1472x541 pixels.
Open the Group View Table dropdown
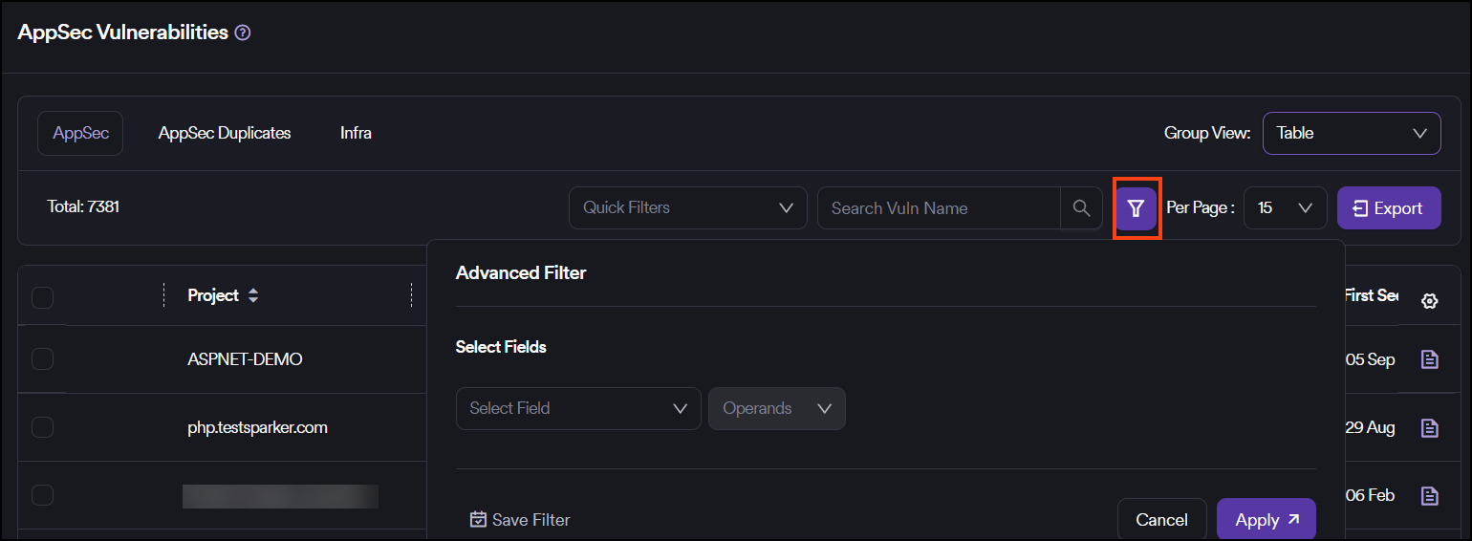1351,133
